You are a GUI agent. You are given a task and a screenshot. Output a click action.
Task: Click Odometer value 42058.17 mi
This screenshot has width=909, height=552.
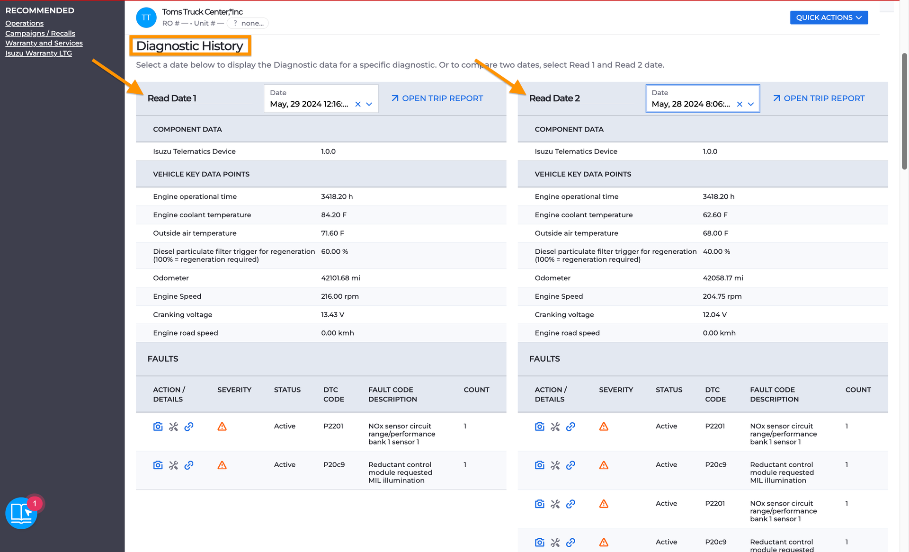(x=723, y=278)
